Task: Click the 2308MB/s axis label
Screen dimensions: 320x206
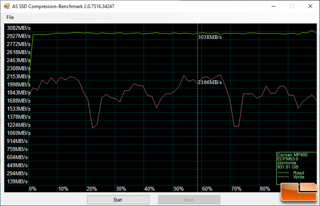Action: [x=18, y=69]
